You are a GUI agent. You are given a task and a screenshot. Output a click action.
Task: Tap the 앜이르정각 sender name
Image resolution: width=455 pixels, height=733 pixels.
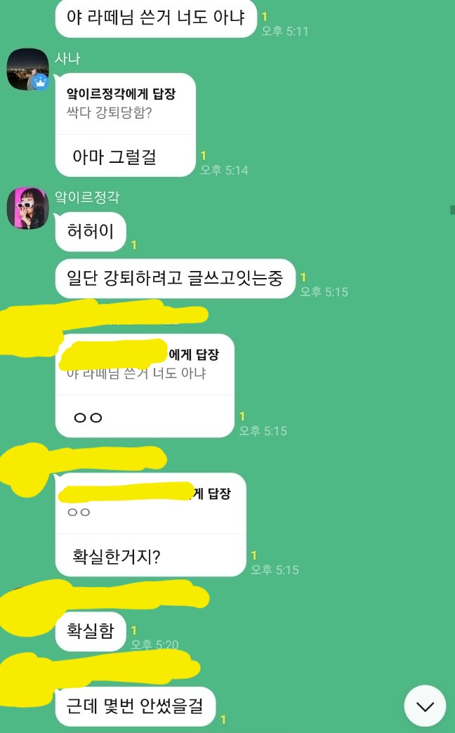pyautogui.click(x=87, y=197)
